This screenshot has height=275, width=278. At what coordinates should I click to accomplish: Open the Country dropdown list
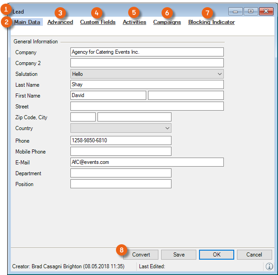(x=121, y=128)
